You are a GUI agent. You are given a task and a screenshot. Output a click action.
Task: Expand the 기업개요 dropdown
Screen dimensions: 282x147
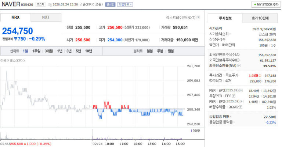tap(125, 5)
